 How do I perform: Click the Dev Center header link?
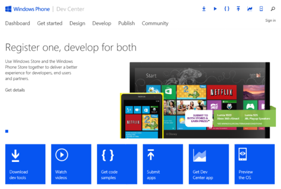coord(70,9)
